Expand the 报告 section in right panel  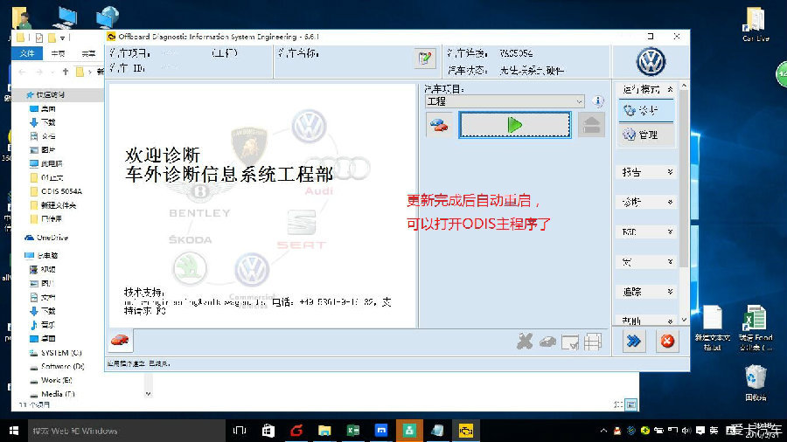tap(647, 172)
